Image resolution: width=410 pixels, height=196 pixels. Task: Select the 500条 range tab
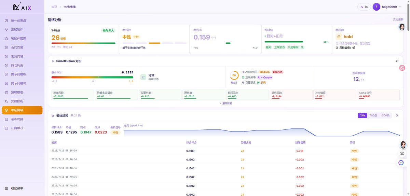click(x=386, y=115)
